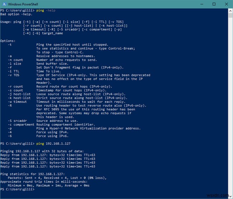233x199 pixels.
Task: Click the 'Windows PowerShell' title text
Action: click(23, 4)
